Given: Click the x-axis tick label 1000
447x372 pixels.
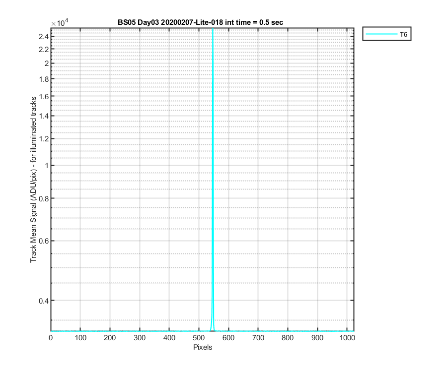Looking at the screenshot, I should pos(347,338).
